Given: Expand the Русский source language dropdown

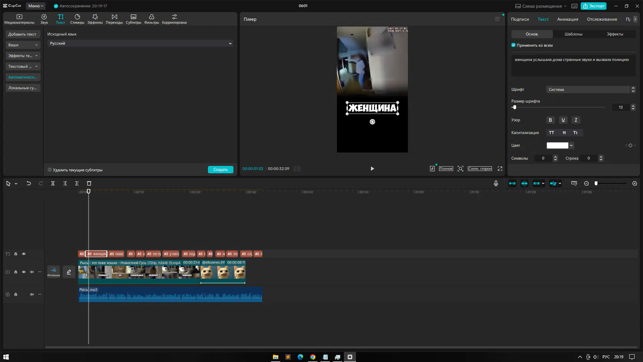Looking at the screenshot, I should pyautogui.click(x=140, y=43).
